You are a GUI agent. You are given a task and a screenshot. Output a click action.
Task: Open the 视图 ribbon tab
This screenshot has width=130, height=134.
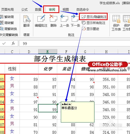[x=66, y=10]
